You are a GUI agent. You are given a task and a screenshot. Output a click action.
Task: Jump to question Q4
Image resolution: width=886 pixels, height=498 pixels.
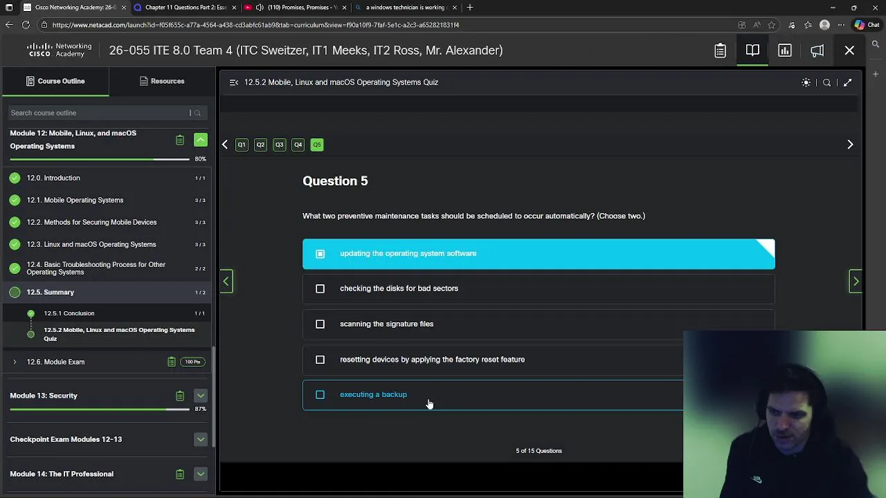coord(298,145)
